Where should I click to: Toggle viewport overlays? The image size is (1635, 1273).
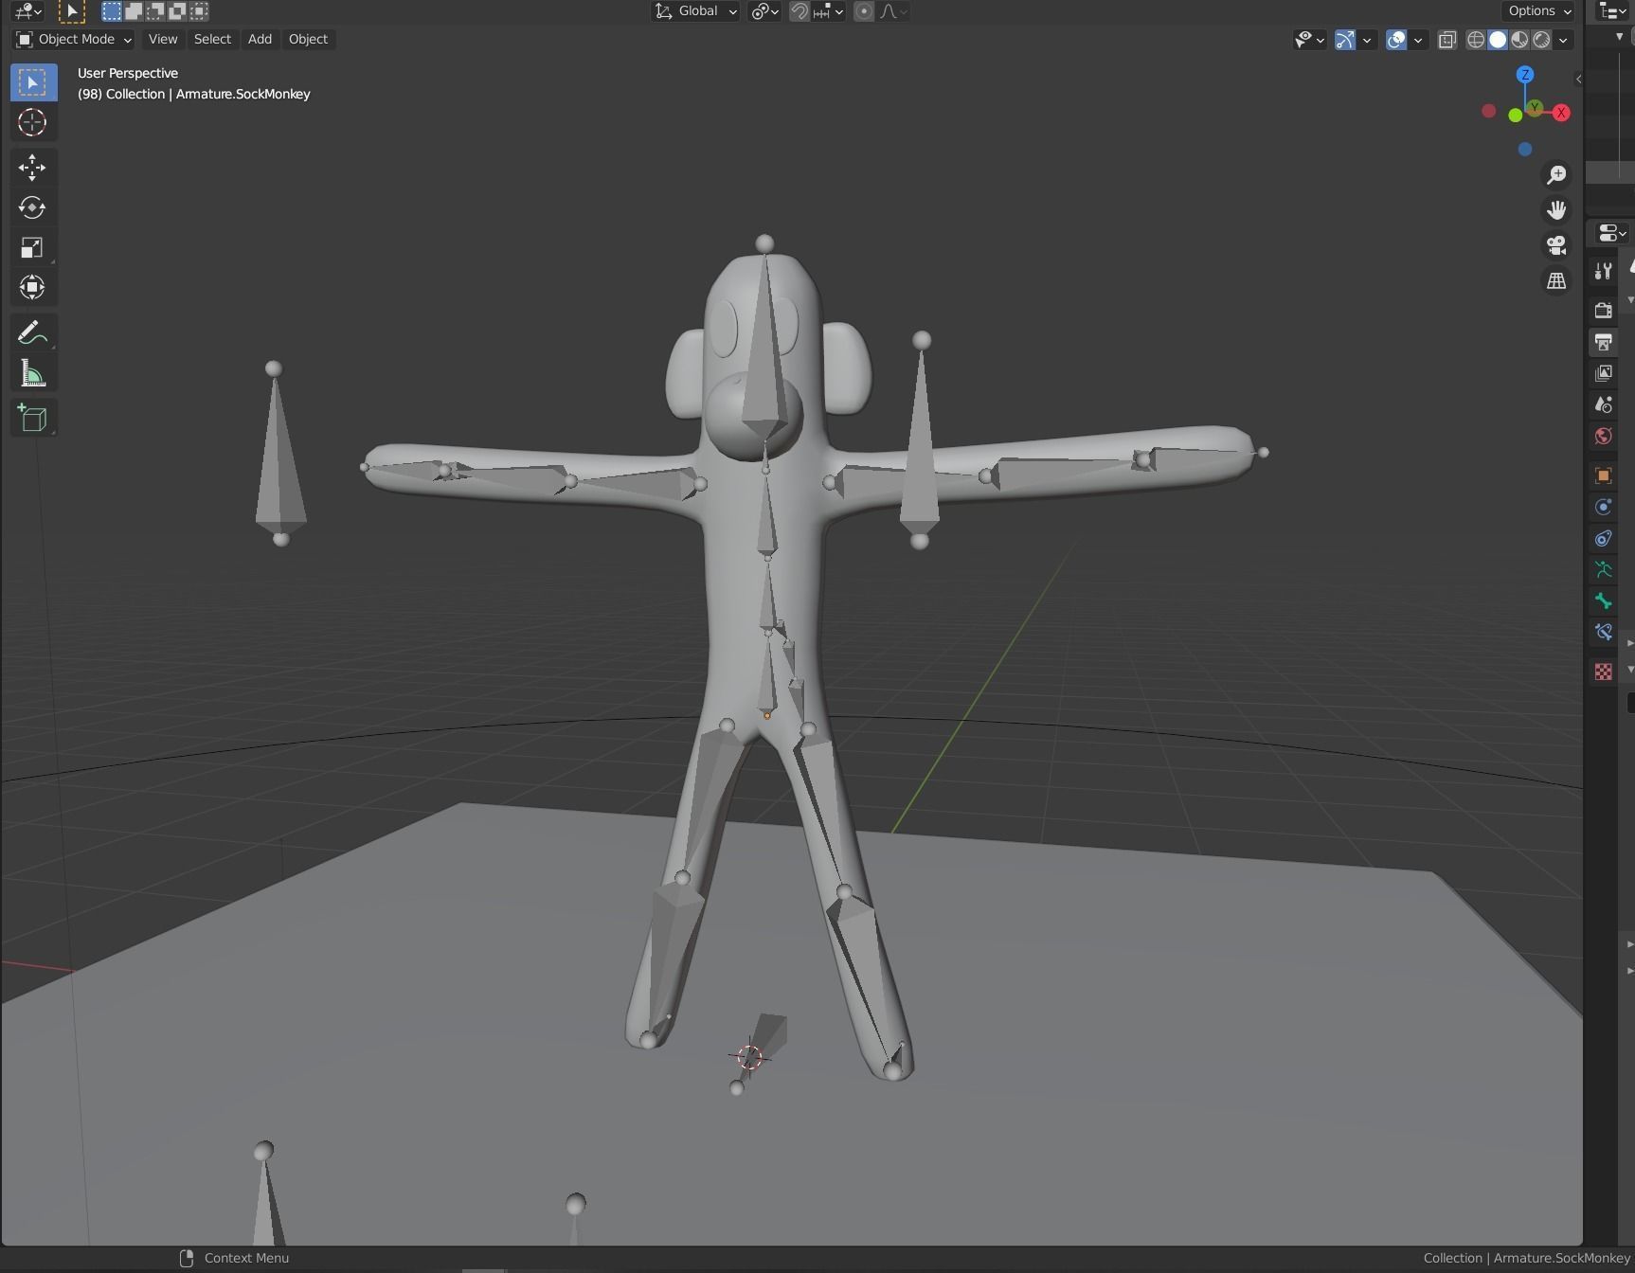point(1396,40)
